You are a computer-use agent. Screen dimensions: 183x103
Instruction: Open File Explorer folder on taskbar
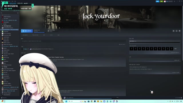click(x=101, y=101)
